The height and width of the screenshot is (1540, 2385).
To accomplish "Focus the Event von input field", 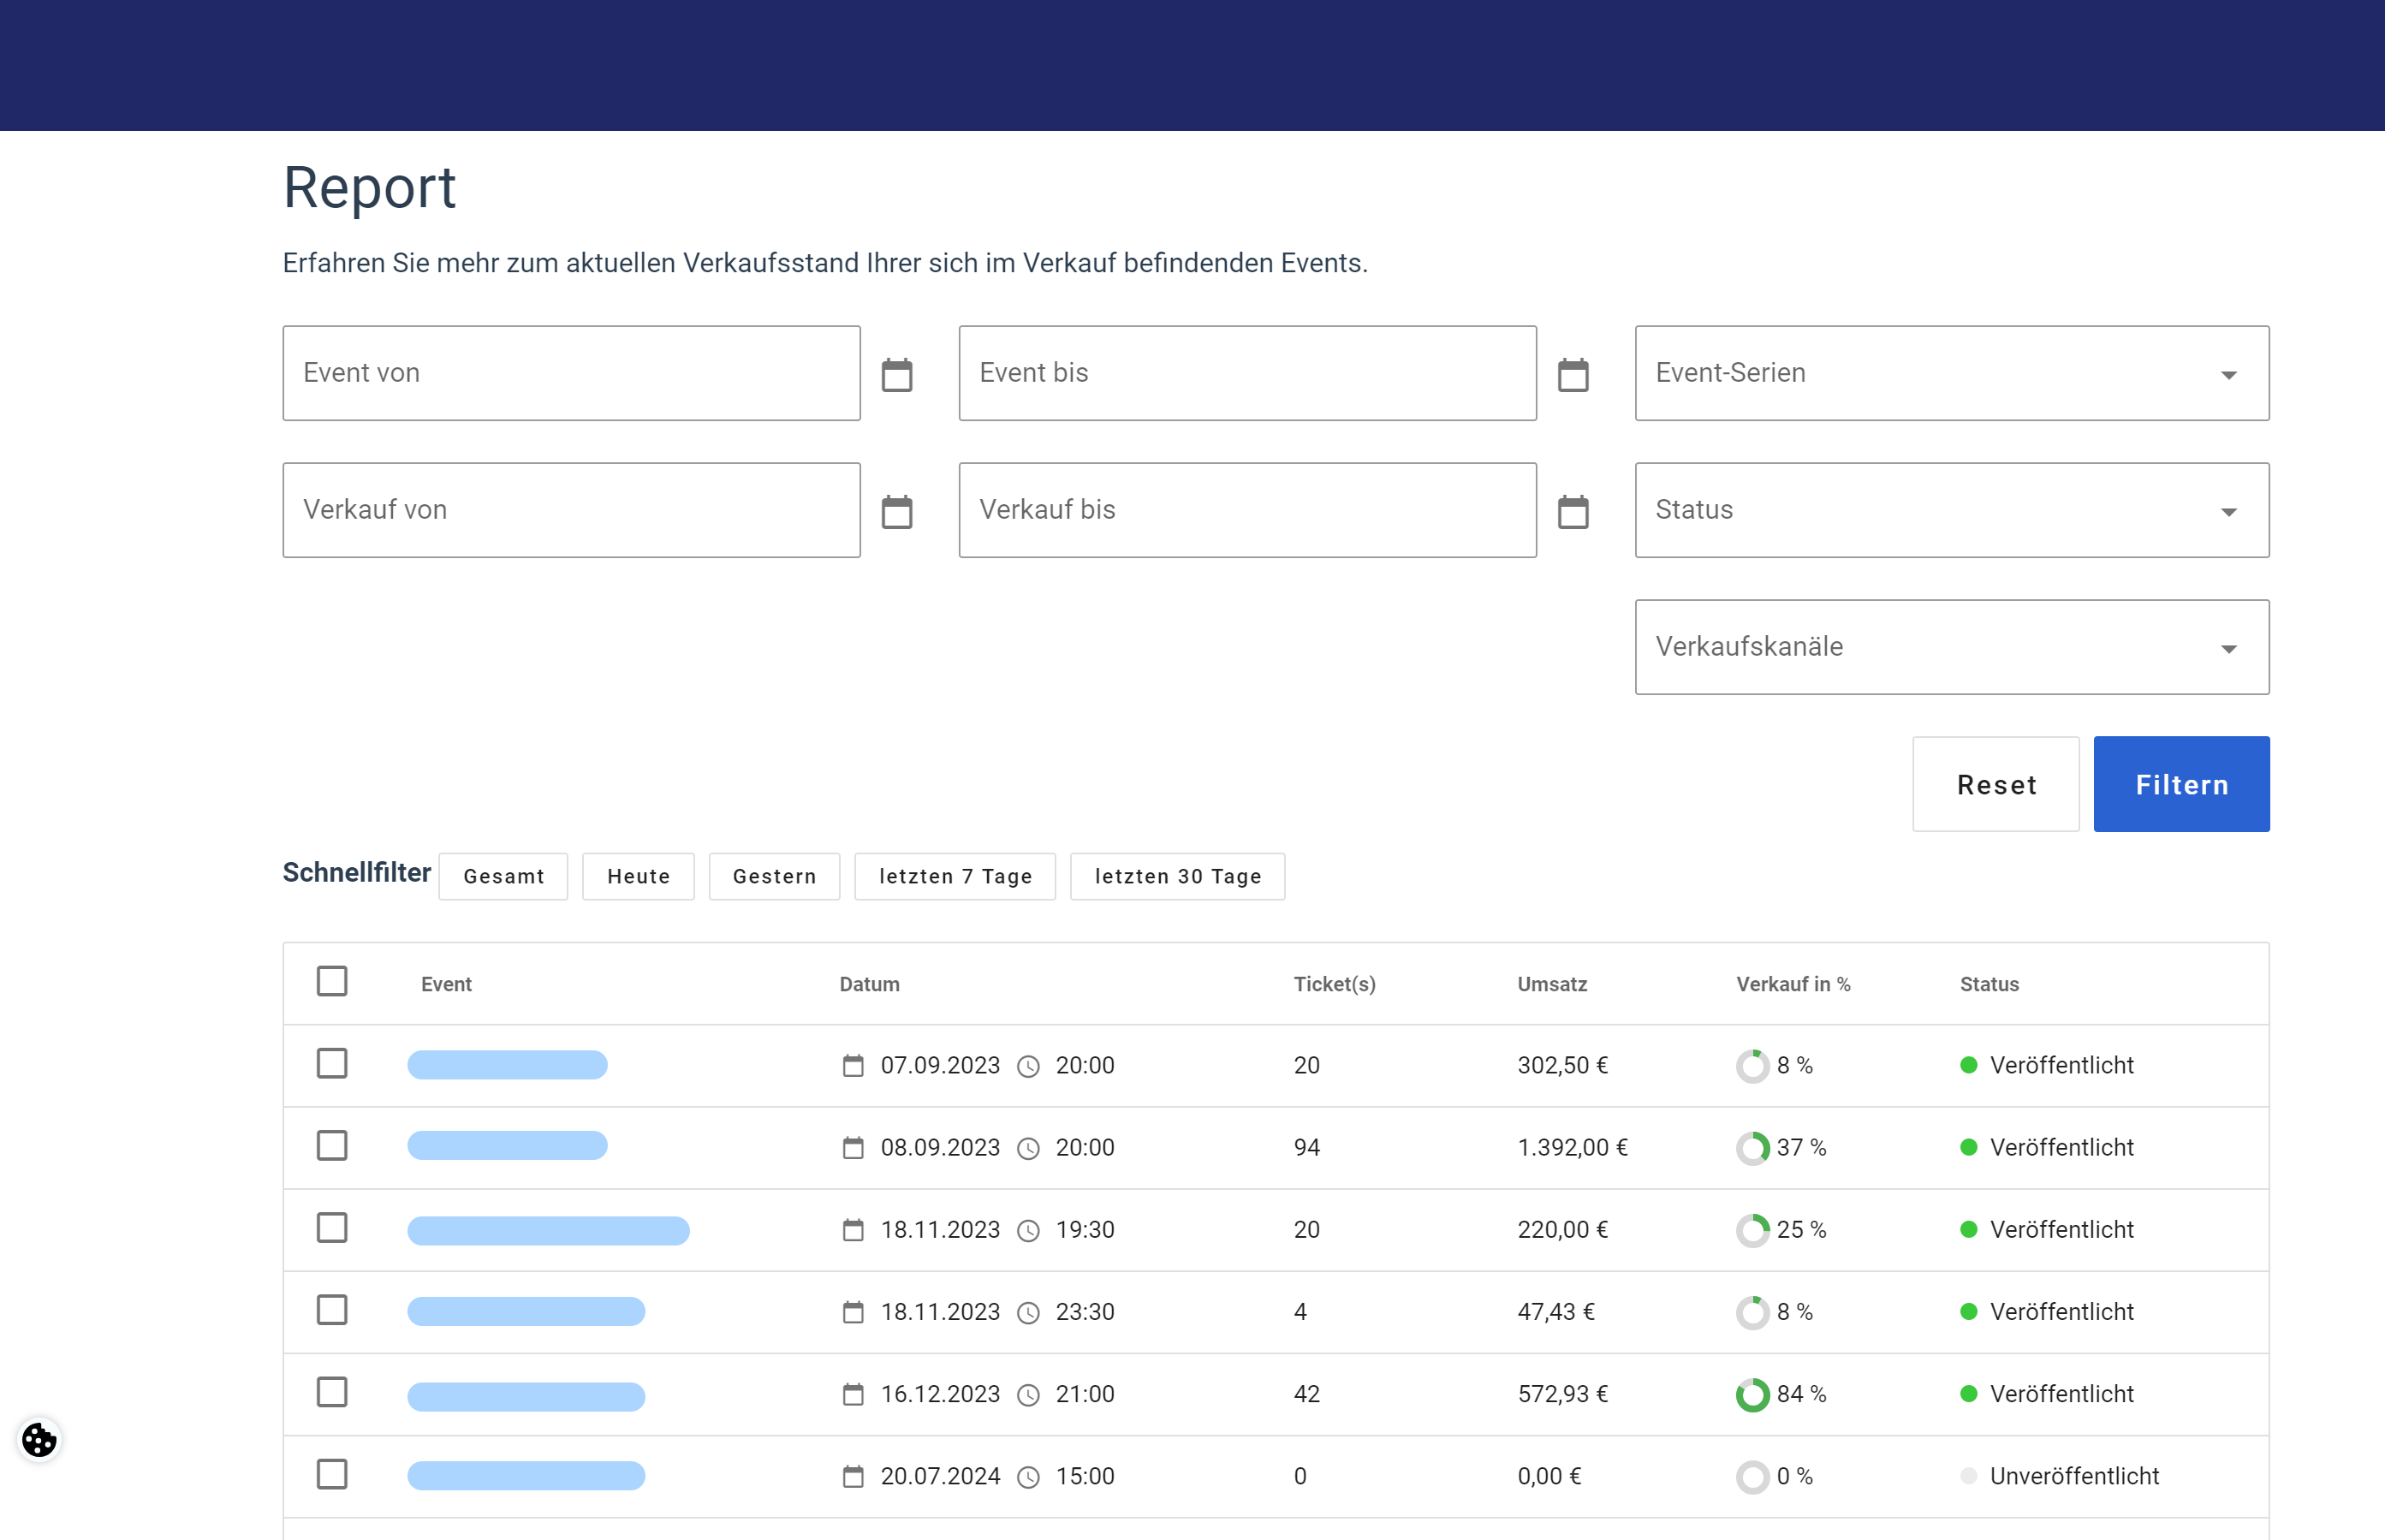I will pyautogui.click(x=571, y=373).
